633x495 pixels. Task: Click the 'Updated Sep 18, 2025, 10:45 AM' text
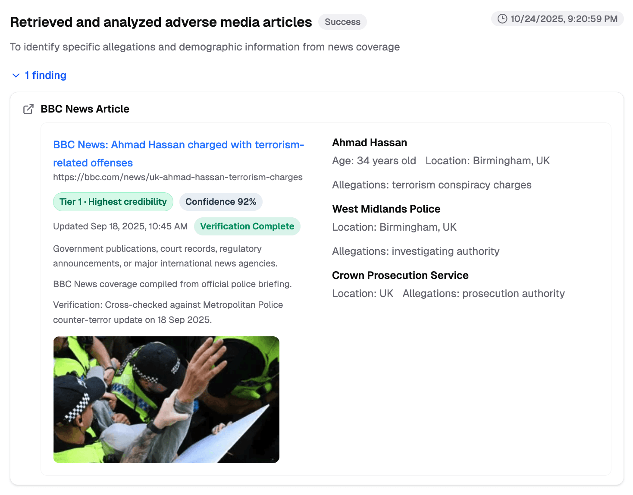point(120,226)
